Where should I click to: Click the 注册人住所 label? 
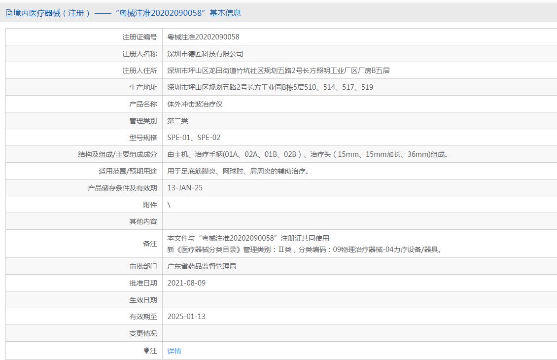pyautogui.click(x=139, y=71)
